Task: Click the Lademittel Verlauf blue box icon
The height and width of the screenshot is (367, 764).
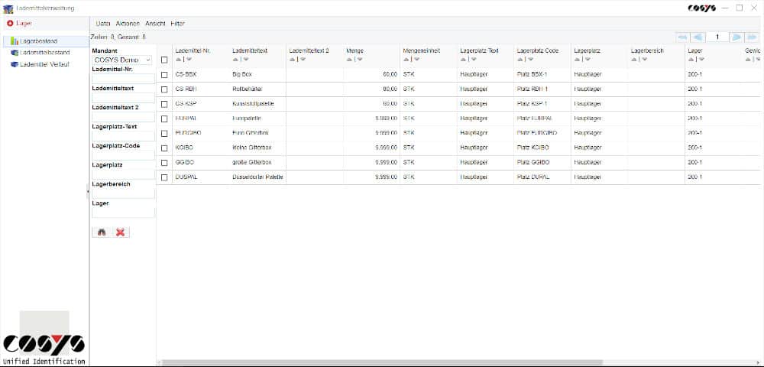Action: click(x=15, y=64)
